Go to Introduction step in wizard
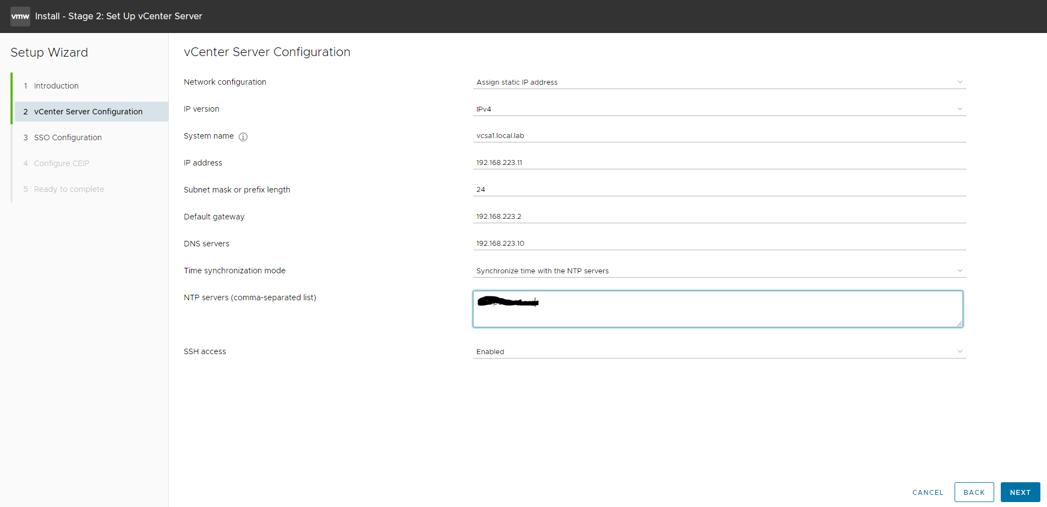The image size is (1047, 507). click(91, 86)
